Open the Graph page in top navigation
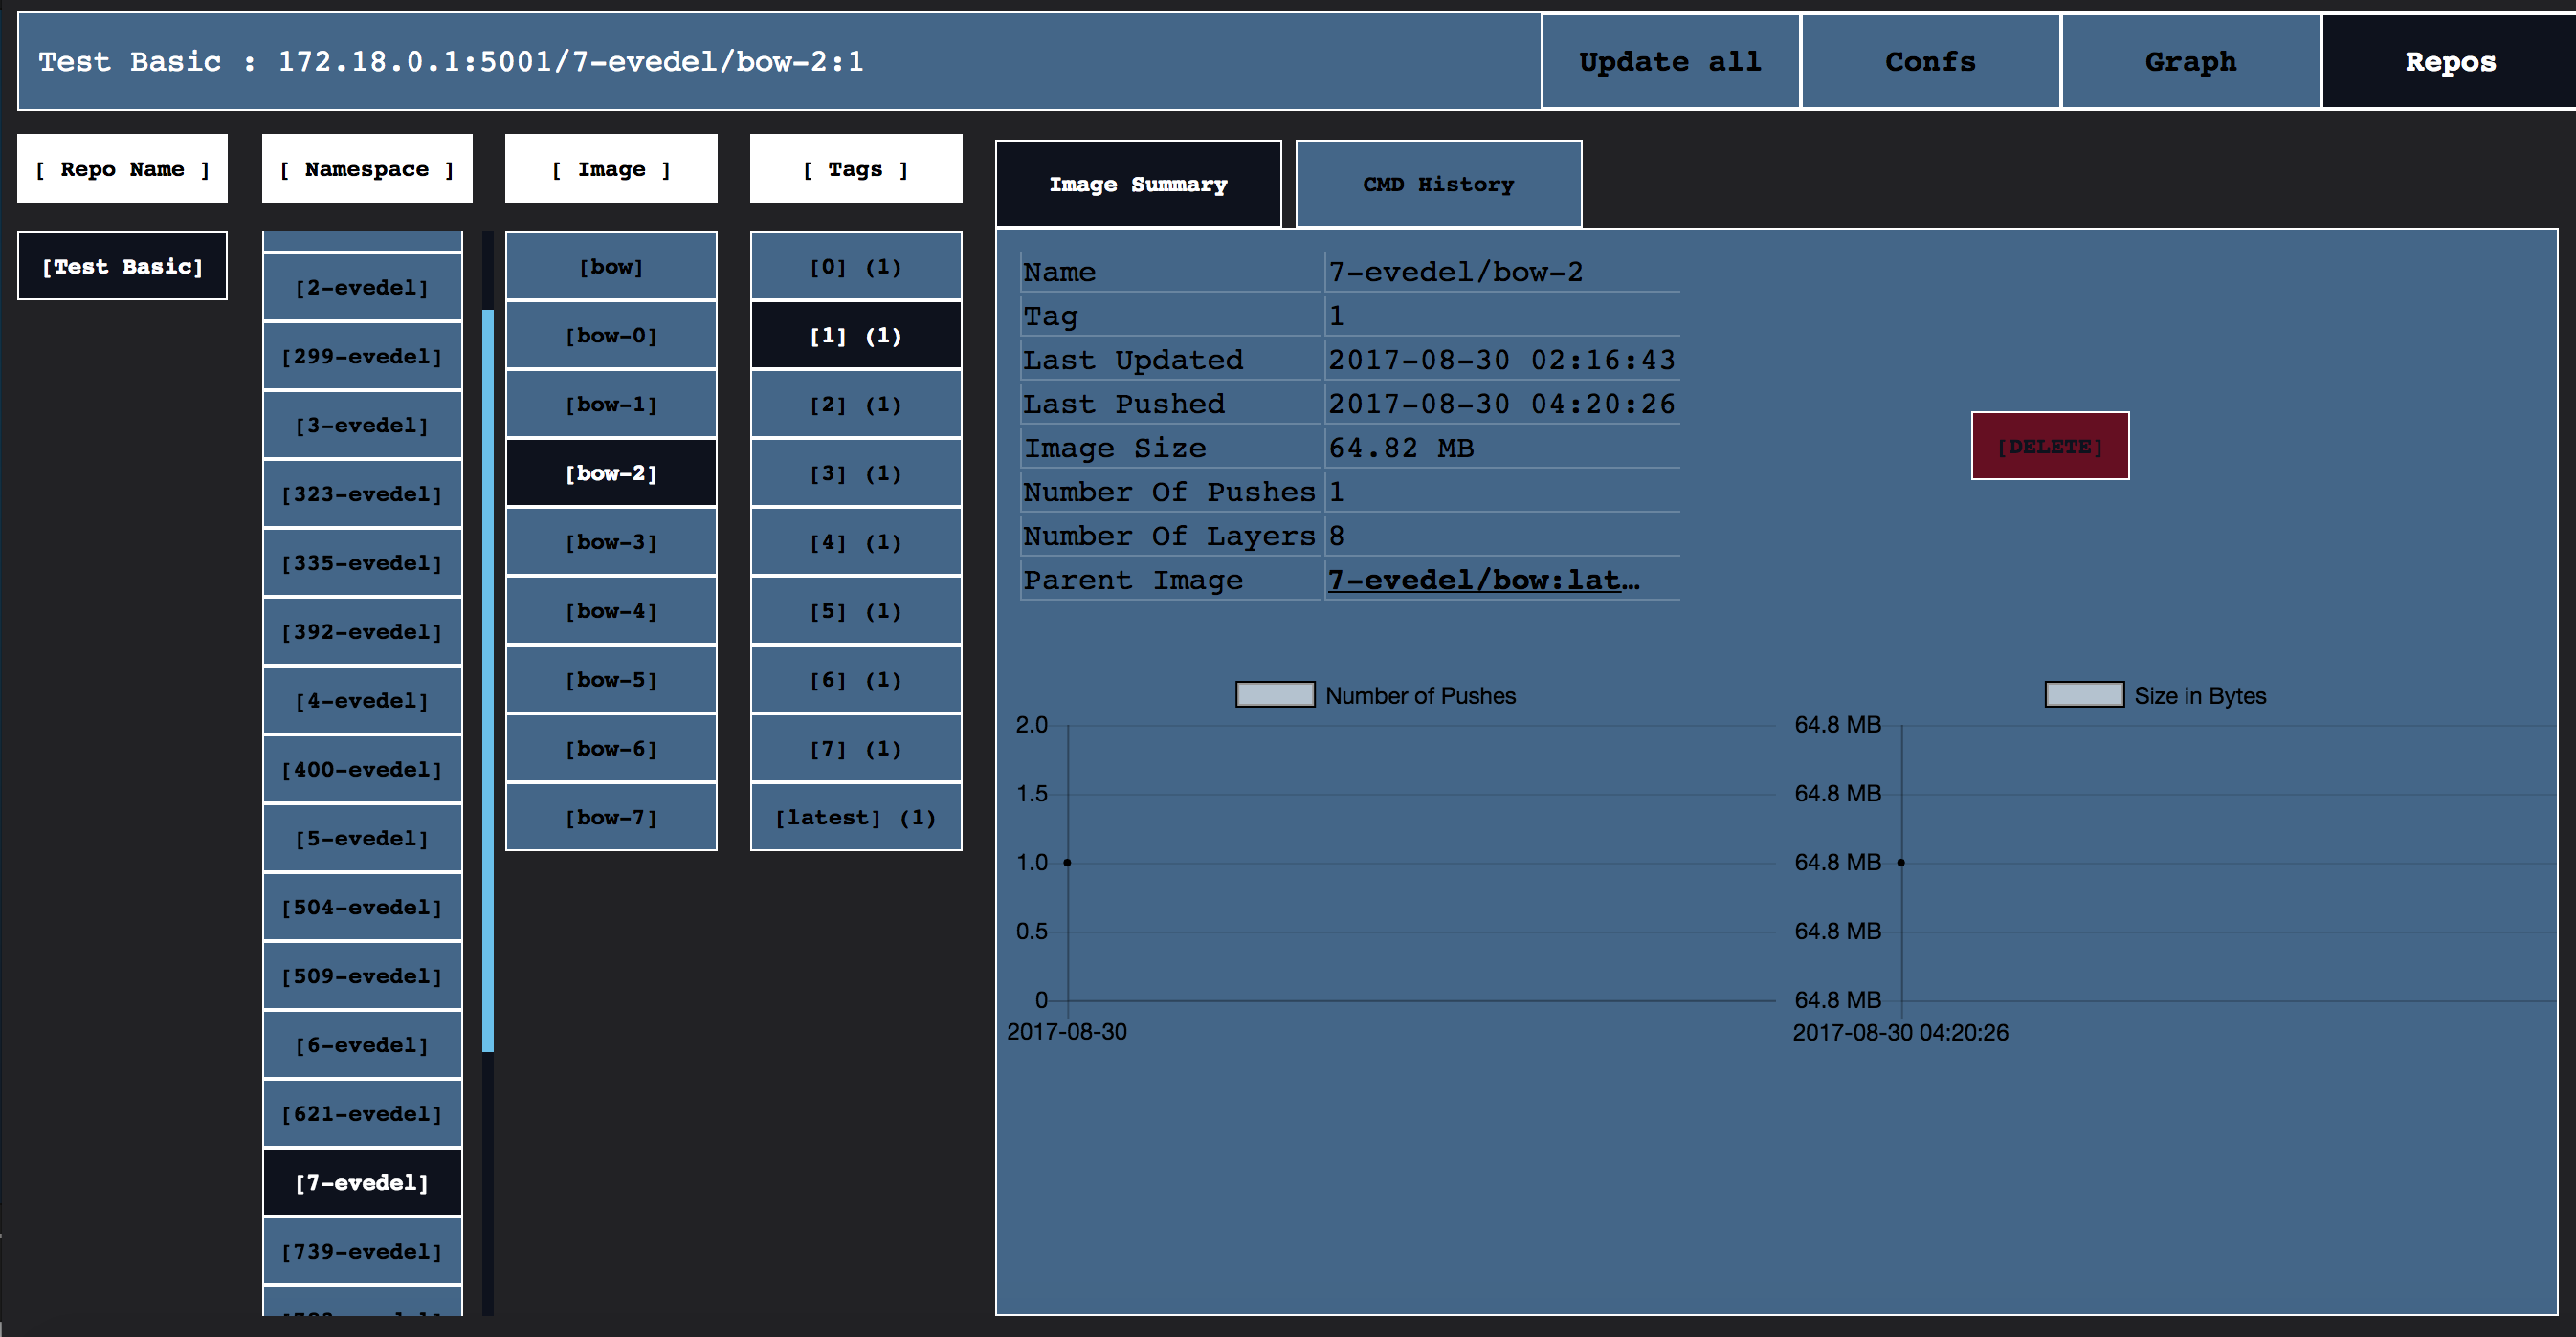 pyautogui.click(x=2189, y=62)
